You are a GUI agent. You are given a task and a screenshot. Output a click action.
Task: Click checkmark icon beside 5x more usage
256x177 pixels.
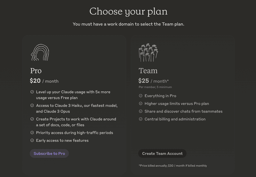coord(32,92)
